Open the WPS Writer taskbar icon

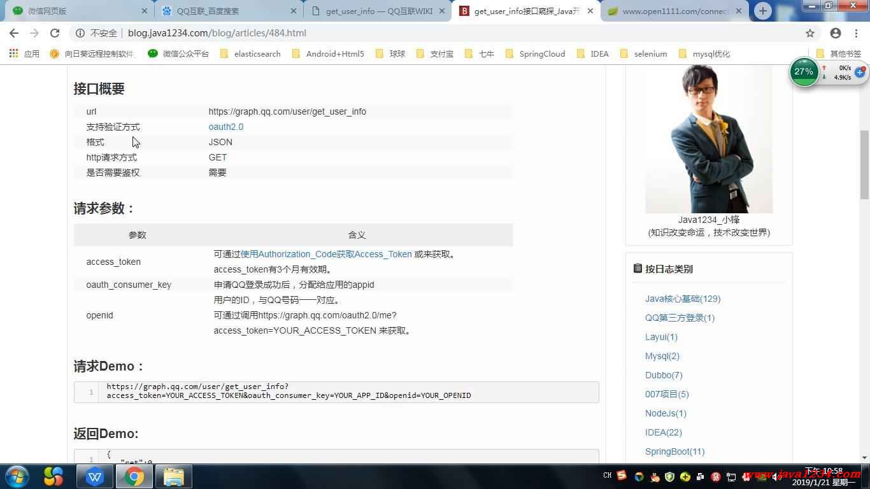pyautogui.click(x=95, y=476)
